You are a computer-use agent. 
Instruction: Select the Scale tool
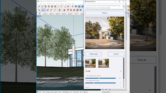tap(77, 10)
